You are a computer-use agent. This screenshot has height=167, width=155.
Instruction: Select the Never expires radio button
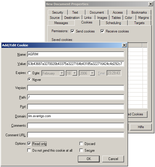(29, 79)
